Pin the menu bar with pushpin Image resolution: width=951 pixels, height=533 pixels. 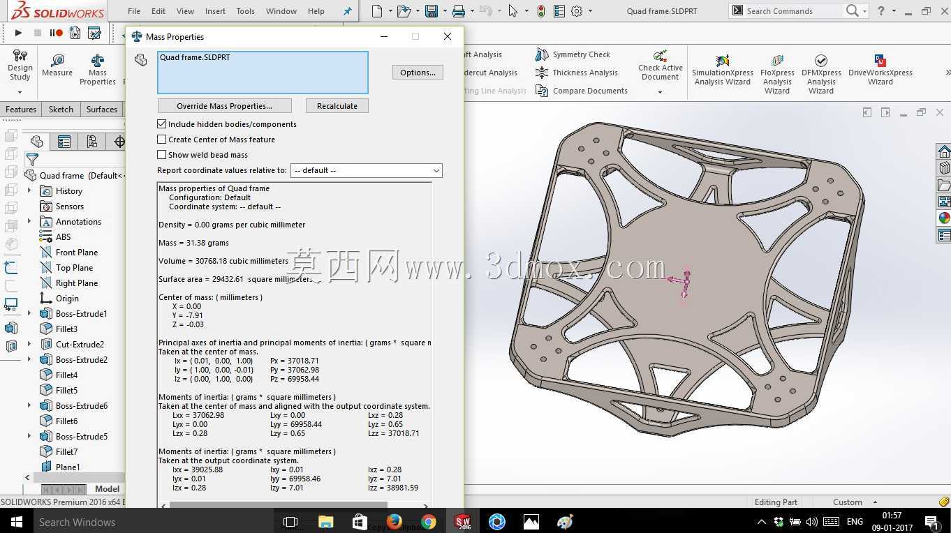point(347,11)
